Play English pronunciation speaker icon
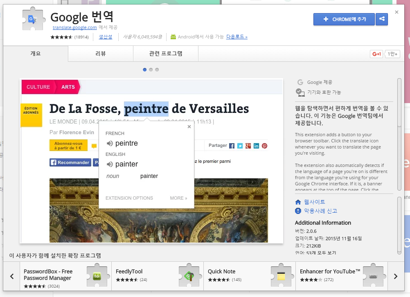The image size is (410, 297). tap(110, 164)
